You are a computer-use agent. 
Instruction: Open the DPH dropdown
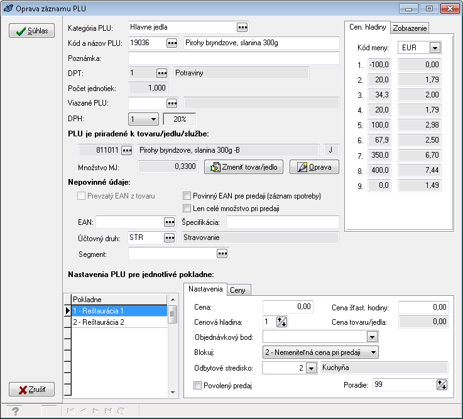[x=143, y=119]
